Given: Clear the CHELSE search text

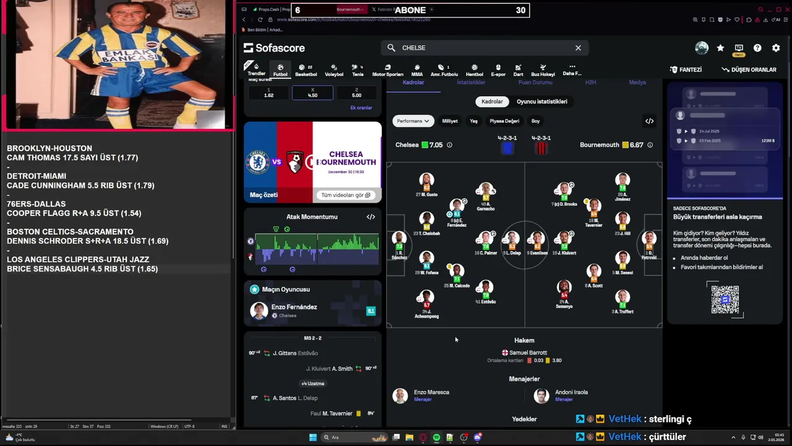Looking at the screenshot, I should pos(578,48).
